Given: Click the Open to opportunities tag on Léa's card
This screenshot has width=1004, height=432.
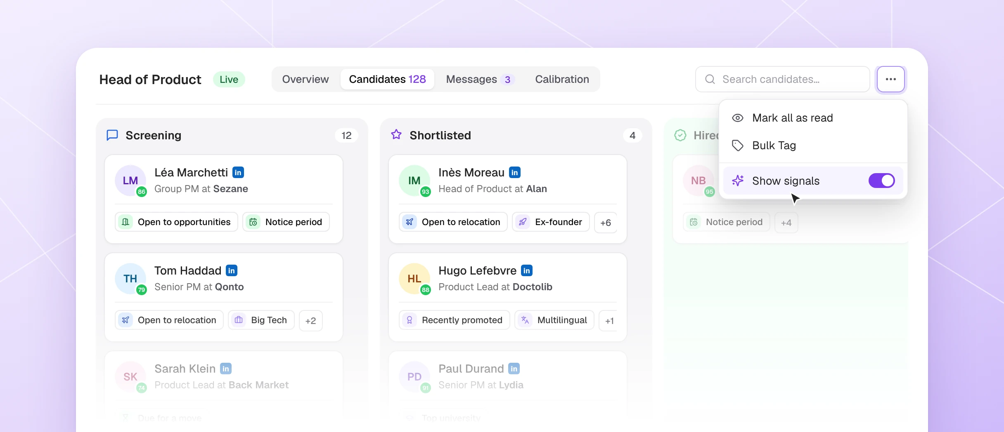Looking at the screenshot, I should tap(176, 222).
